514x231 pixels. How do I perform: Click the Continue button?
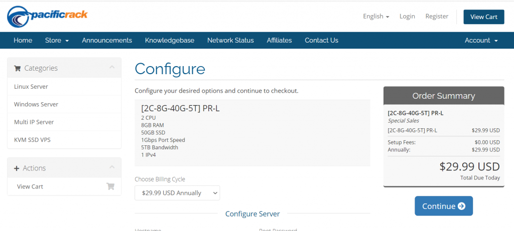click(444, 206)
